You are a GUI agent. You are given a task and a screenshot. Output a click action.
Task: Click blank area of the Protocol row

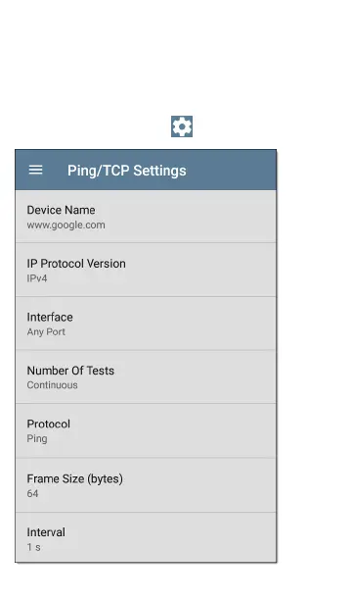point(191,430)
